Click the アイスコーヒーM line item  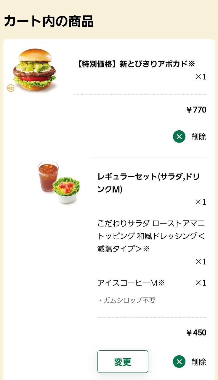point(131,283)
